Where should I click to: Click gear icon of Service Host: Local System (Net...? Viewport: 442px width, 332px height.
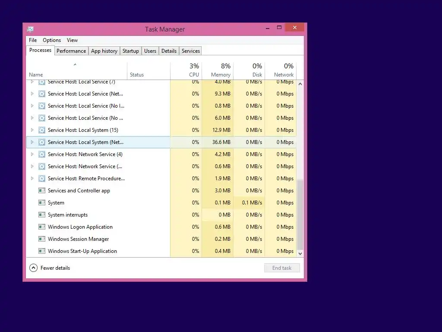pos(42,142)
